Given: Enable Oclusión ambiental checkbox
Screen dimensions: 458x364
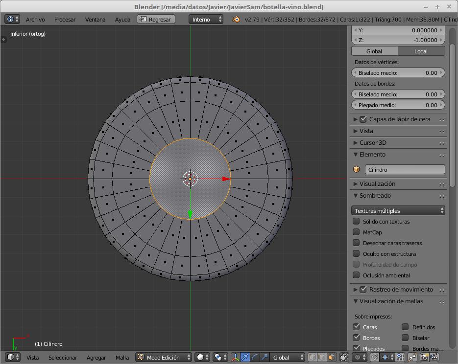Looking at the screenshot, I should coord(356,275).
